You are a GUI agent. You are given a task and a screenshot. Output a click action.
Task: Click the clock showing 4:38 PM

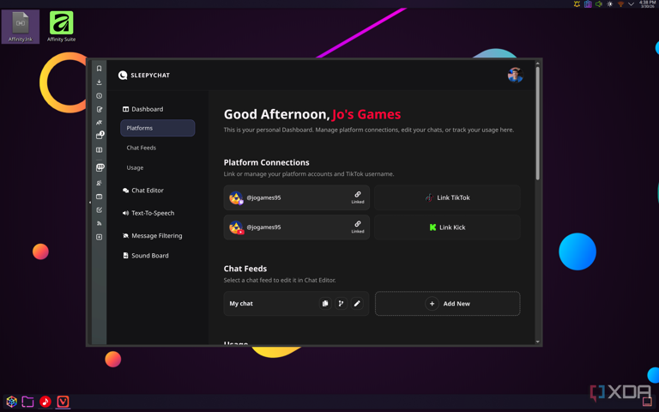647,3
